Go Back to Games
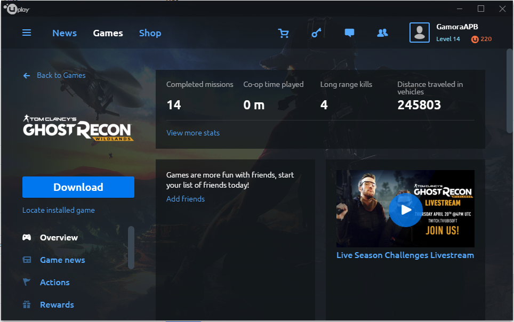The height and width of the screenshot is (322, 514). click(61, 75)
